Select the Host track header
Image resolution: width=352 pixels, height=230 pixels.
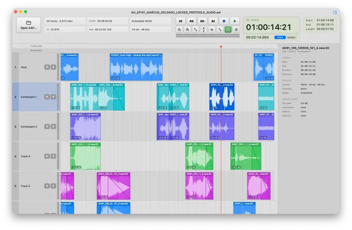click(x=36, y=67)
